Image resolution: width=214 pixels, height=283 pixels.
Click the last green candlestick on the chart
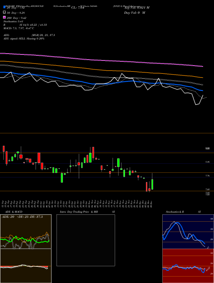[152, 184]
